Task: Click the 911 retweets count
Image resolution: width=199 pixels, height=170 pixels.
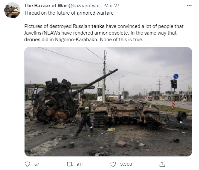Action: point(79,164)
